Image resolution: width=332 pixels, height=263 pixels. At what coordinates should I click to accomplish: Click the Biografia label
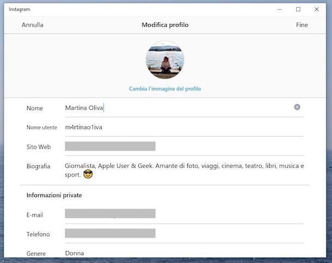(x=38, y=166)
